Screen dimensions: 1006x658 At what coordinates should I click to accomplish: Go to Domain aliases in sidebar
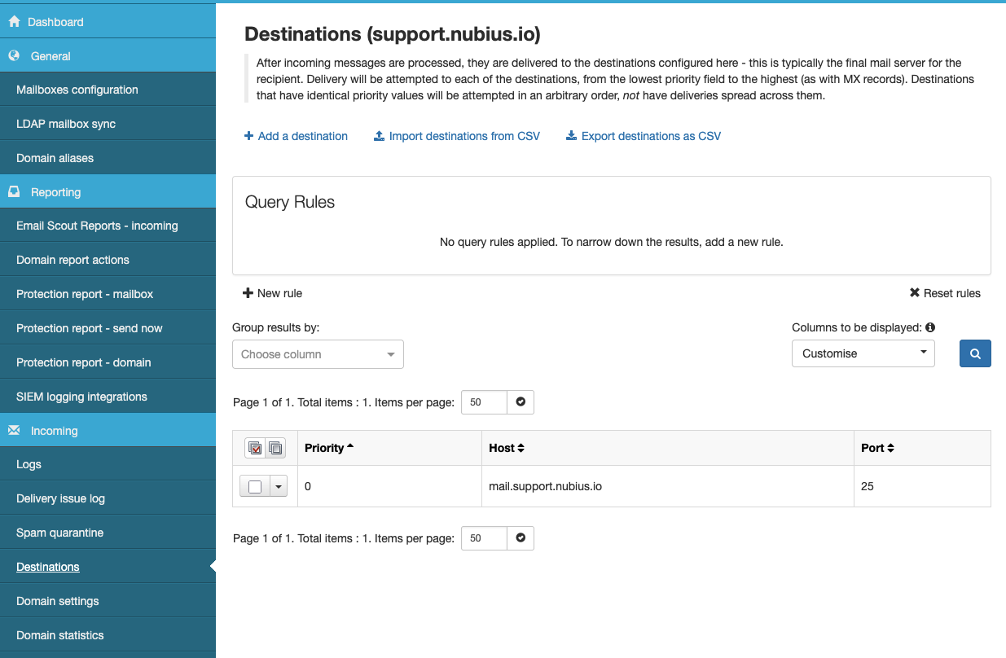[55, 158]
